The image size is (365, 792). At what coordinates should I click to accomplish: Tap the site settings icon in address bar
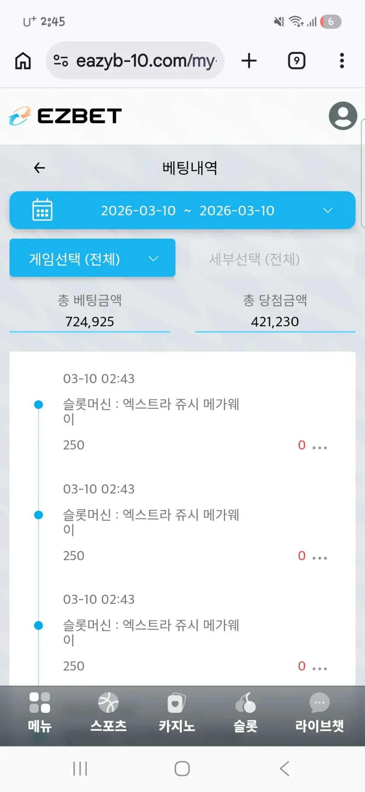60,61
